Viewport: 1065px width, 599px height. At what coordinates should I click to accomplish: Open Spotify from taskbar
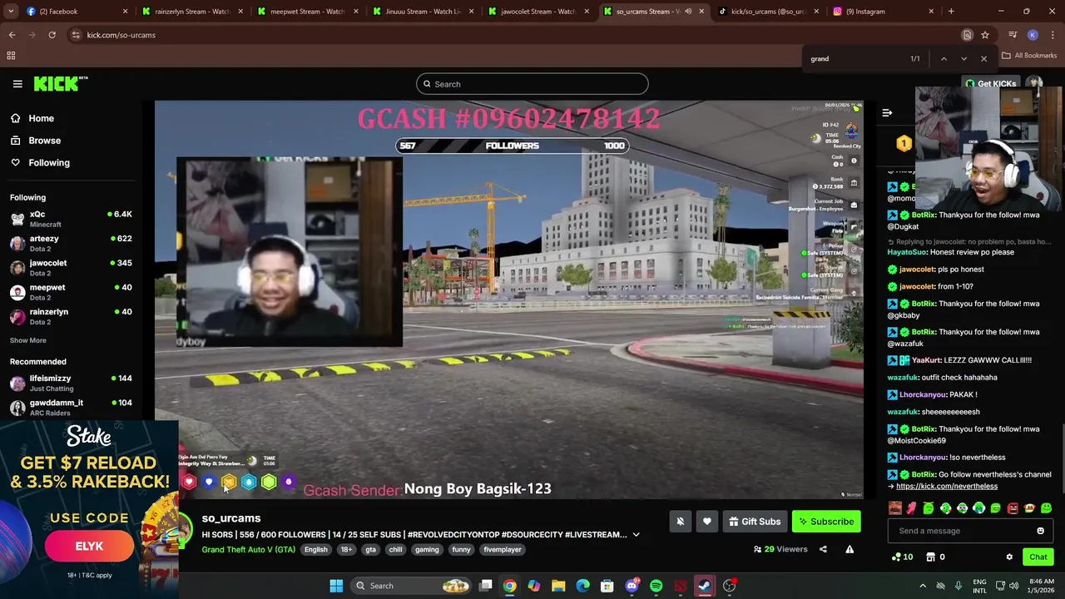656,586
